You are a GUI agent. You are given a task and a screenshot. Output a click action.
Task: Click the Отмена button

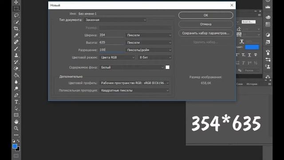coord(205,24)
